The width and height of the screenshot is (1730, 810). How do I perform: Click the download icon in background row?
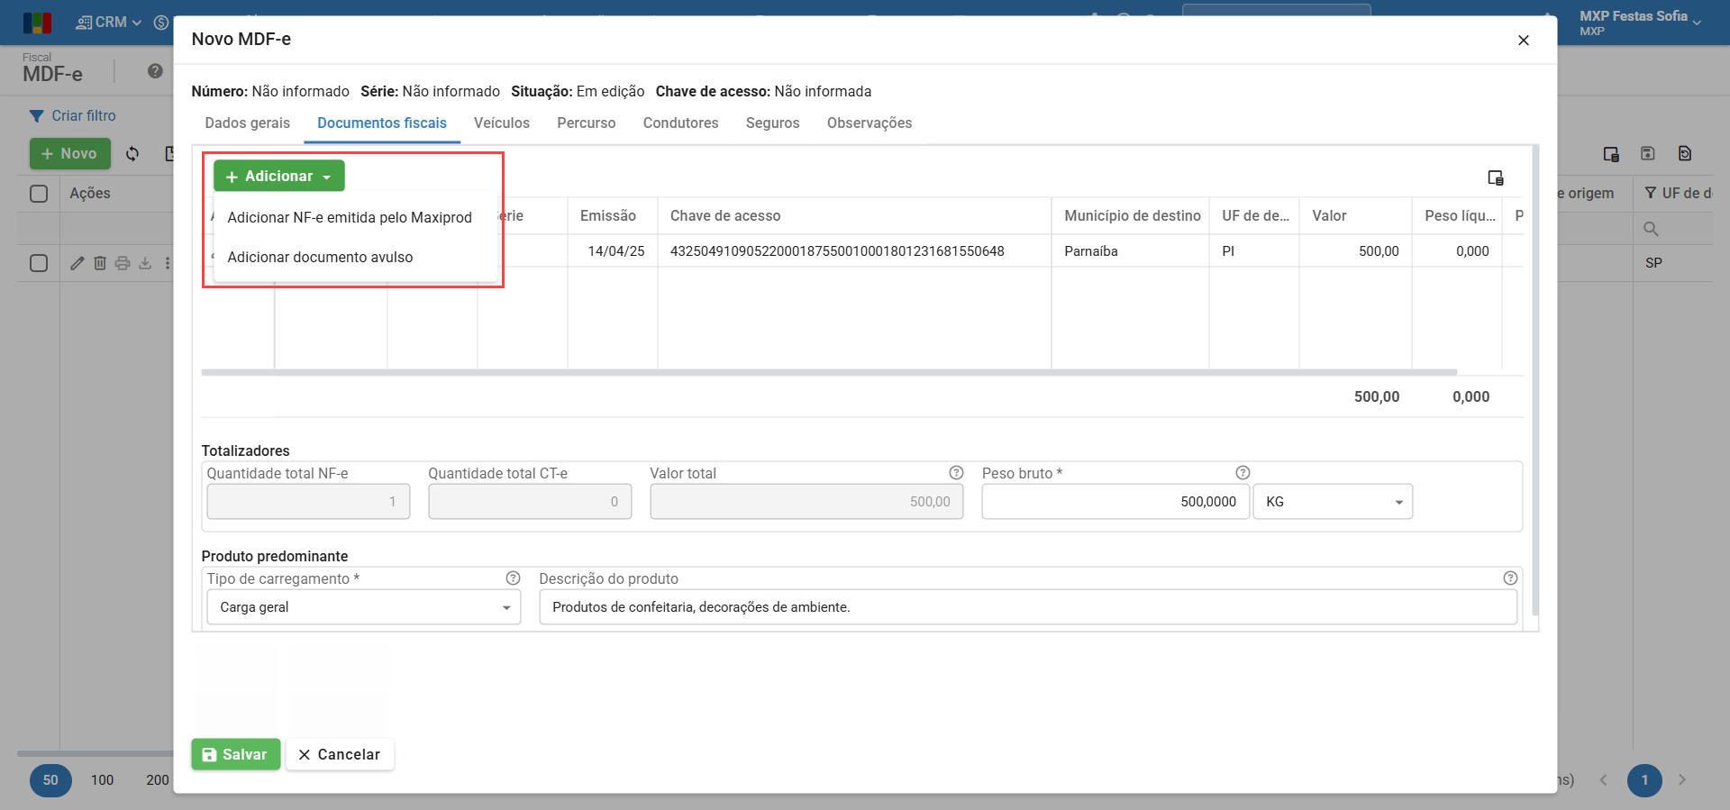145,263
